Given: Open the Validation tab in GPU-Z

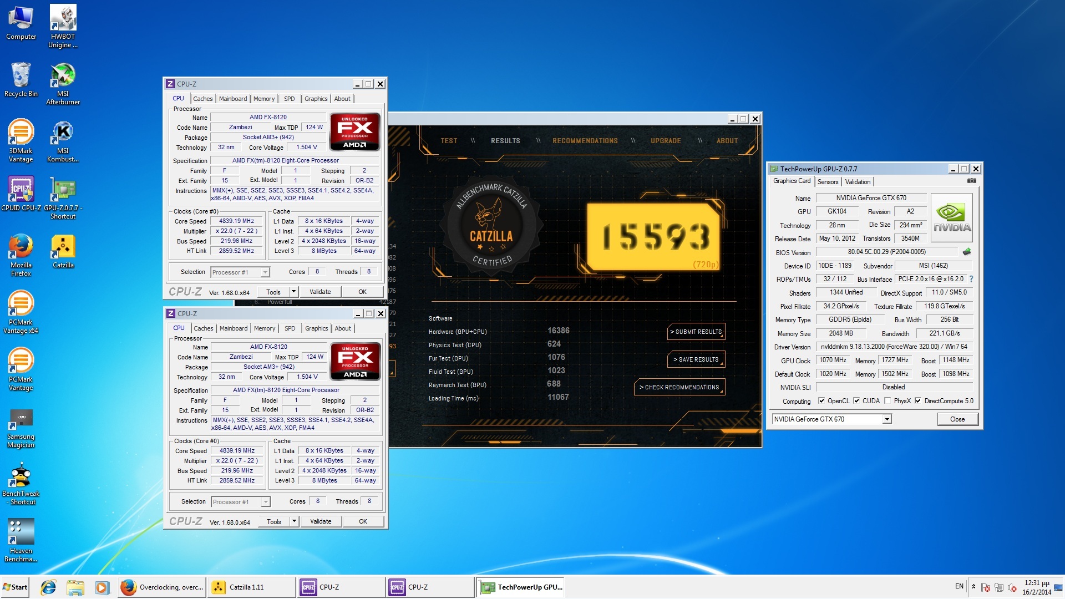Looking at the screenshot, I should click(858, 182).
